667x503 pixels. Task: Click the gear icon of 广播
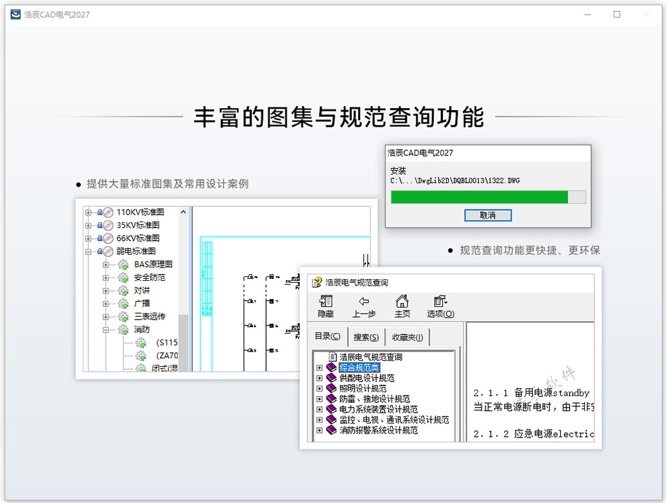click(x=123, y=304)
